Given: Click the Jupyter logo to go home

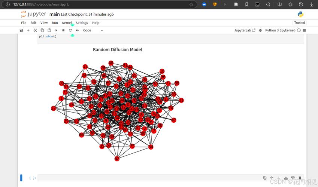Looking at the screenshot, I should [x=33, y=14].
